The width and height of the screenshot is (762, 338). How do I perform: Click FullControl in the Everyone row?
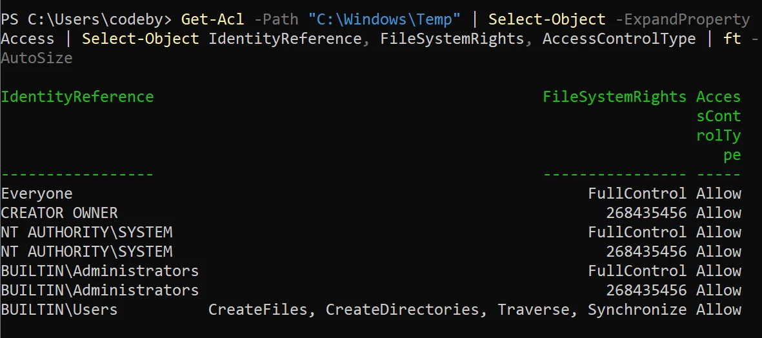(637, 194)
